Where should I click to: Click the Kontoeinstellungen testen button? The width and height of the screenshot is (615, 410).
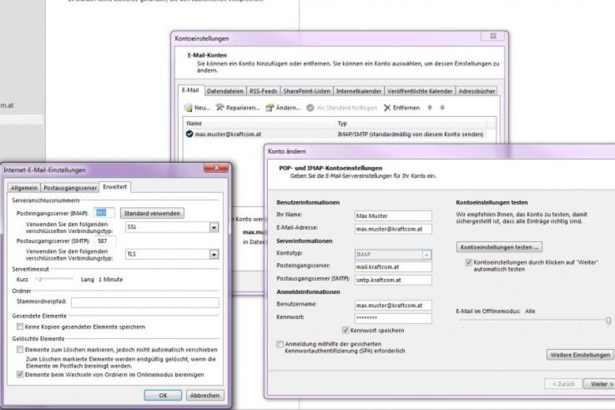(x=499, y=247)
